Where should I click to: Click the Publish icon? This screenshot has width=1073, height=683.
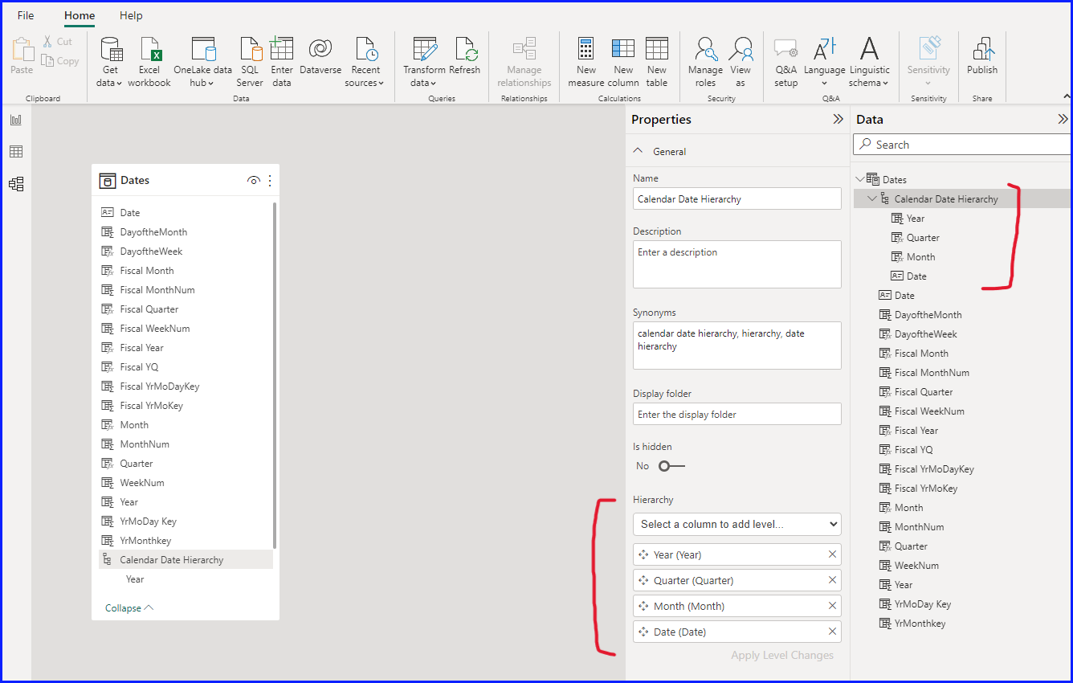pyautogui.click(x=982, y=49)
